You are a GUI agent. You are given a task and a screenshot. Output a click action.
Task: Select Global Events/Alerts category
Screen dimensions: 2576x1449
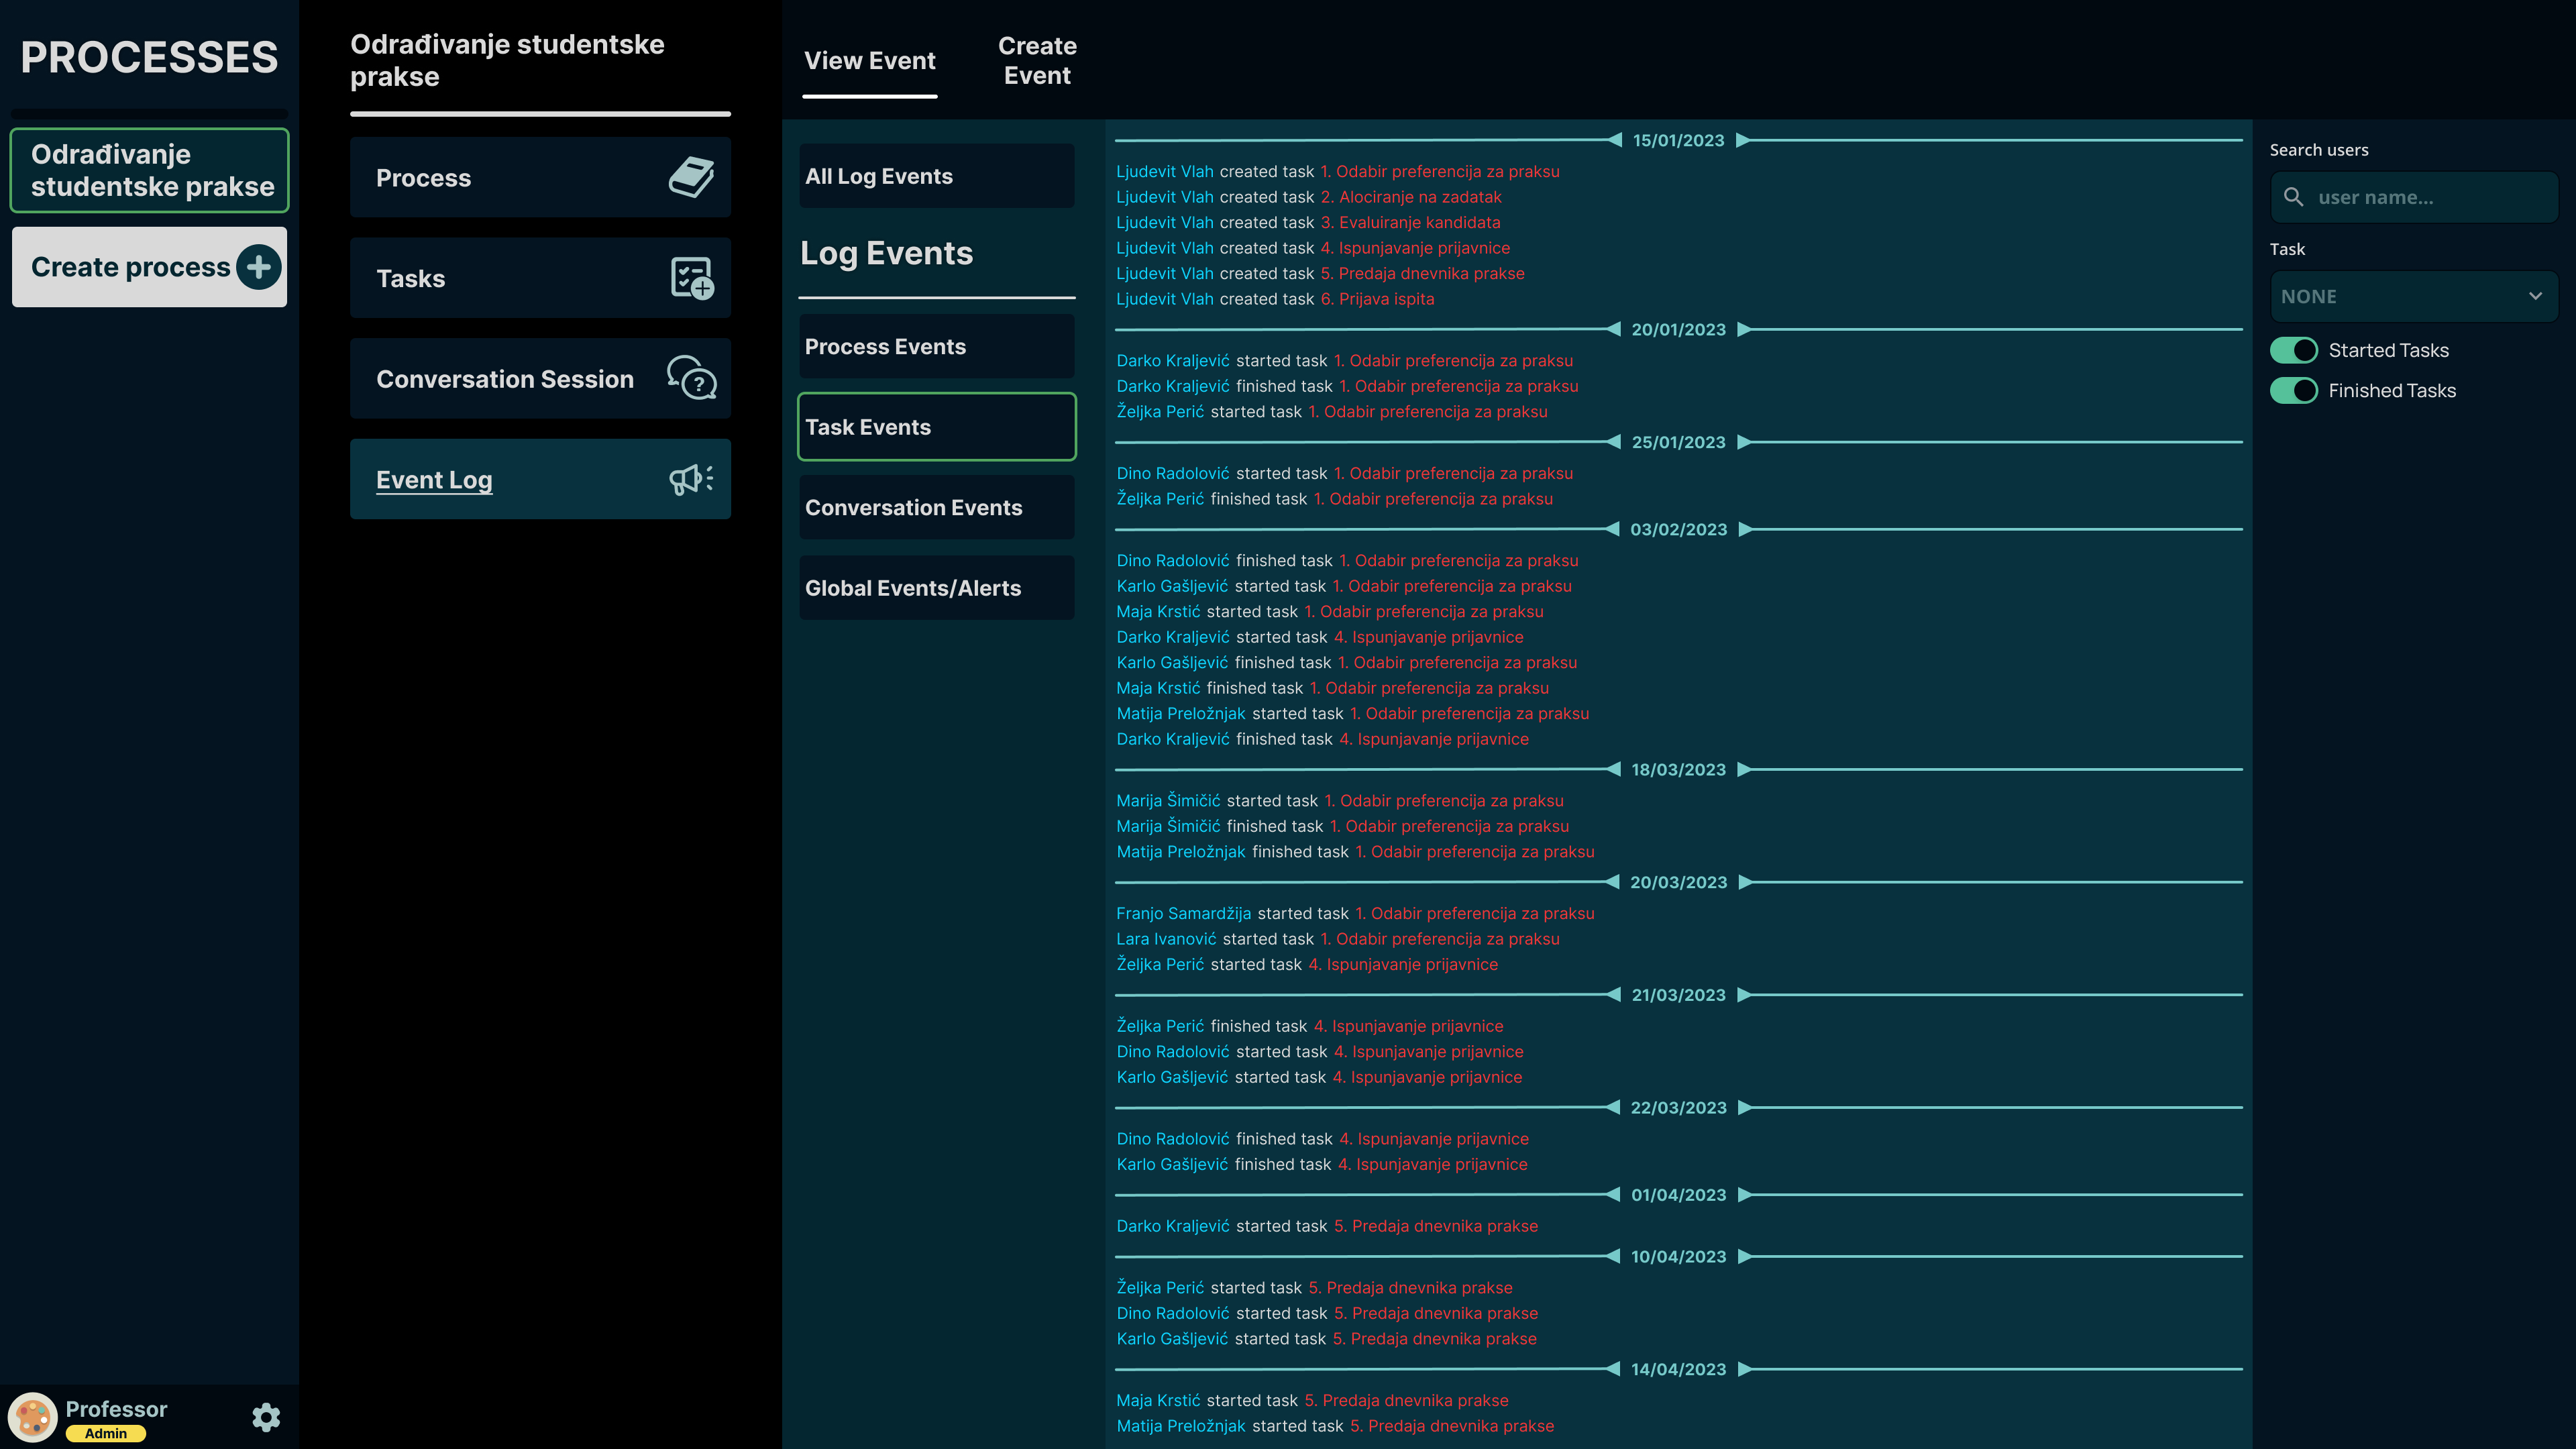click(936, 588)
